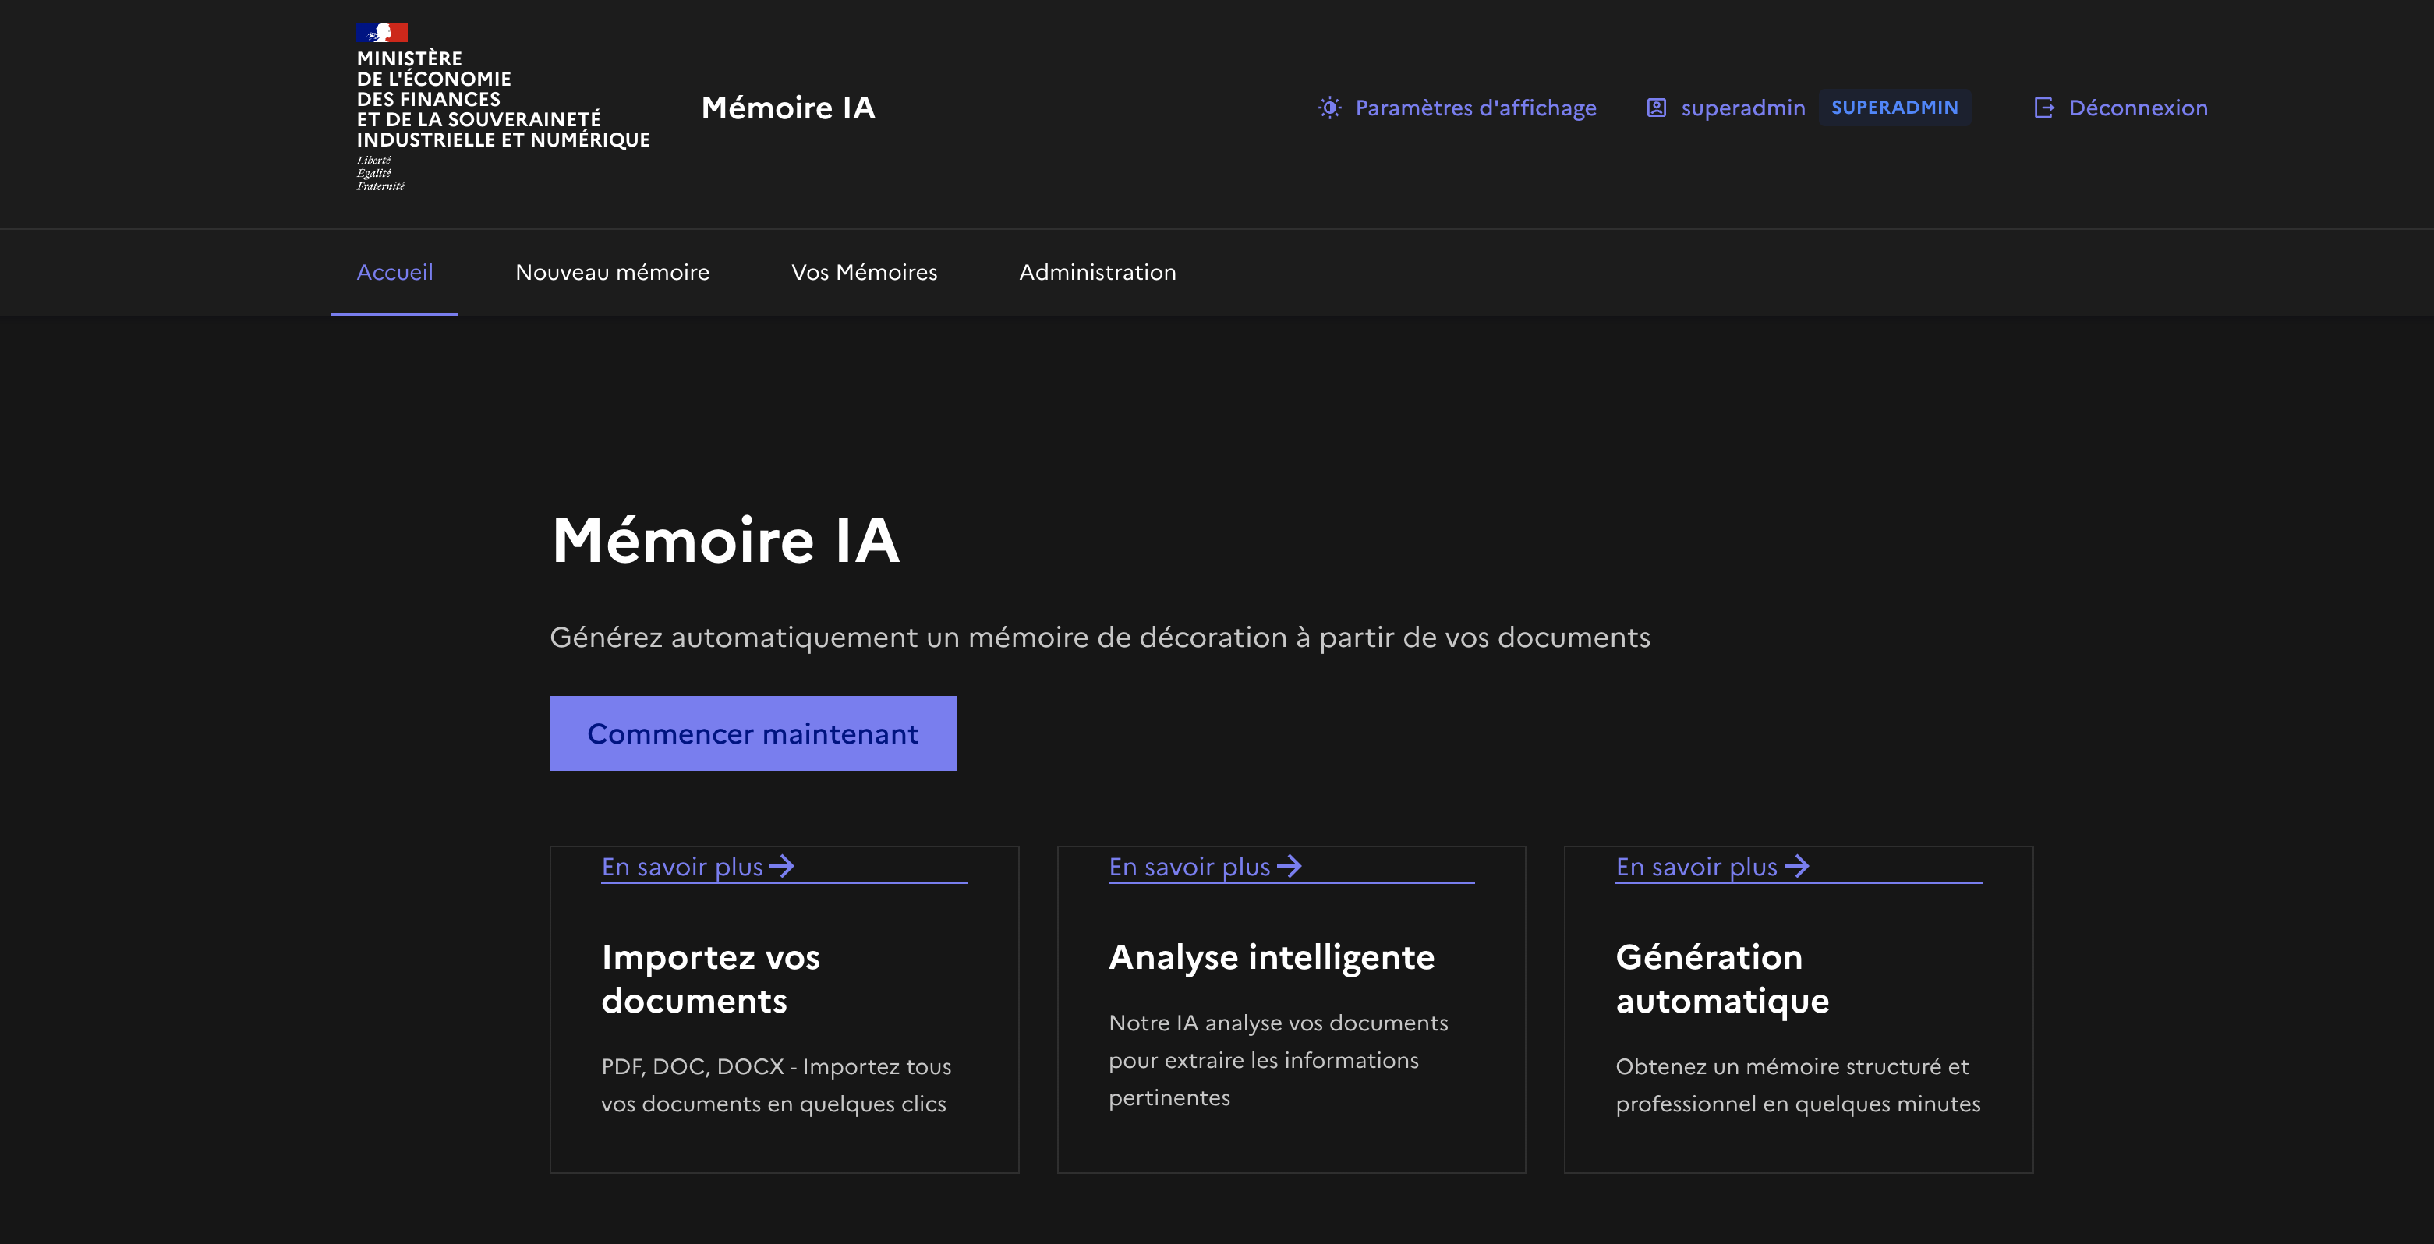
Task: Click the logout door icon
Action: 2043,108
